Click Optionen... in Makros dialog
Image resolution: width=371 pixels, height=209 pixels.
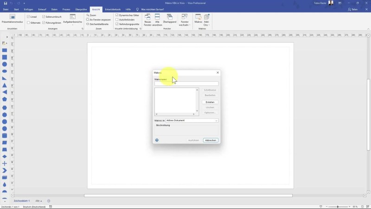(210, 113)
